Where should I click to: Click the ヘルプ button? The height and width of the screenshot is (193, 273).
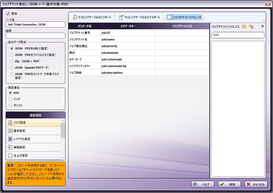[203, 184]
